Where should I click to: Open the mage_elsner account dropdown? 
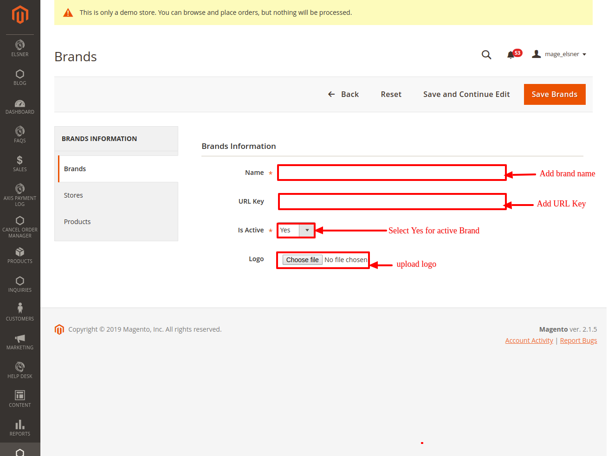tap(560, 54)
